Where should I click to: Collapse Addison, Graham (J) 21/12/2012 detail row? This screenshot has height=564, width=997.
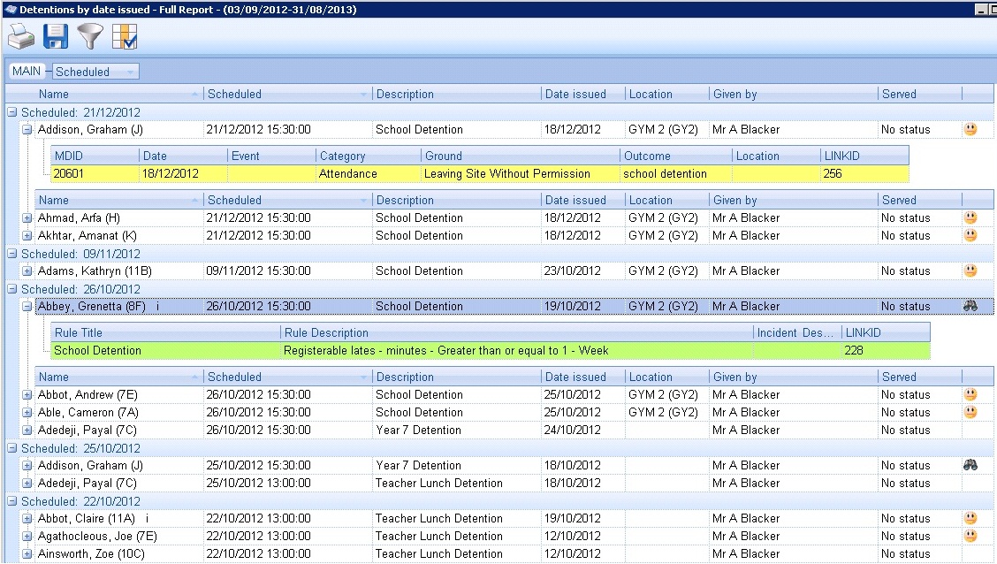click(x=27, y=130)
